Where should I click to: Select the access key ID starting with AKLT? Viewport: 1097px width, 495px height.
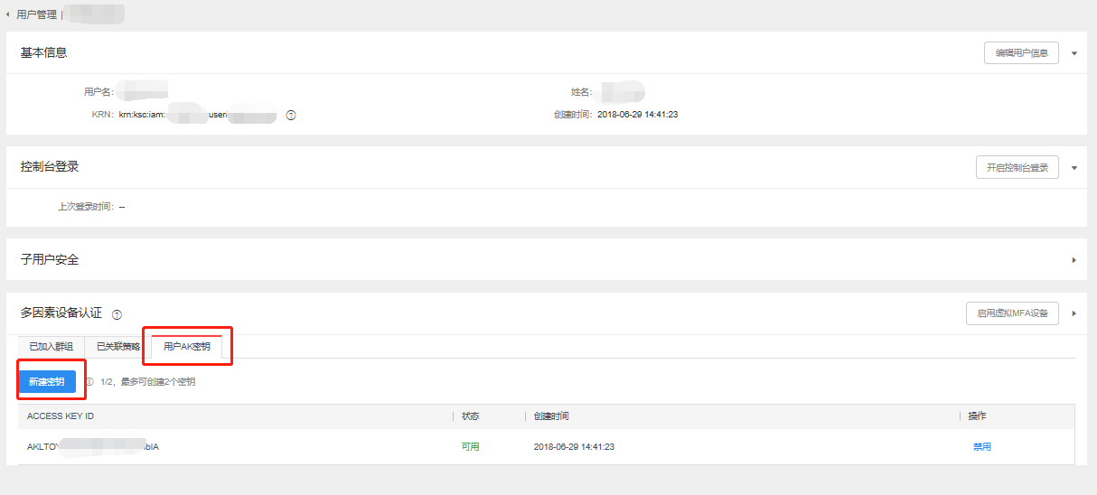tap(93, 447)
